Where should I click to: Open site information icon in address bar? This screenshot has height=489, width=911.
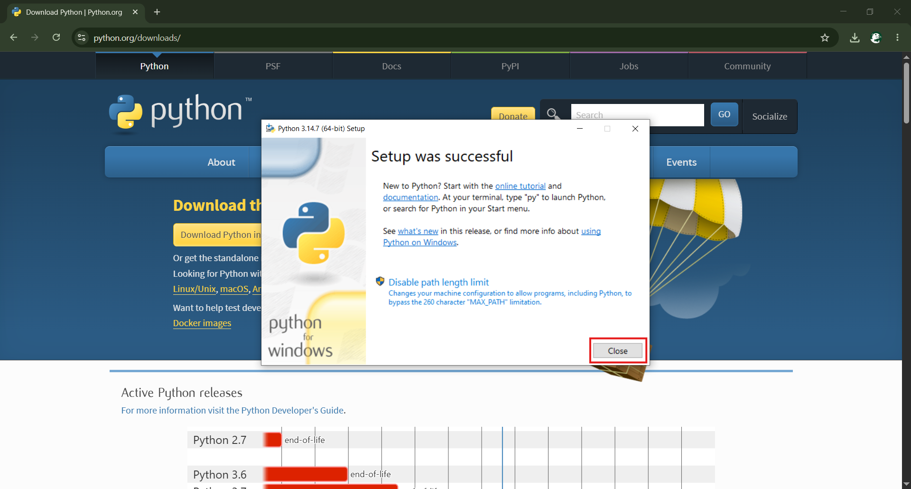point(82,38)
